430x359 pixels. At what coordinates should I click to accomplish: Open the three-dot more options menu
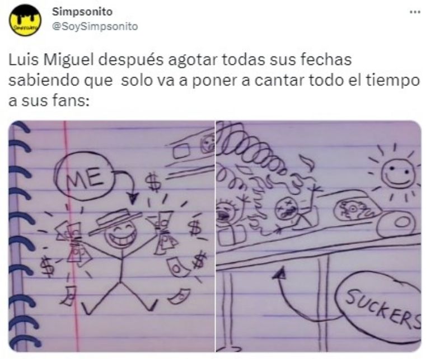(x=415, y=12)
